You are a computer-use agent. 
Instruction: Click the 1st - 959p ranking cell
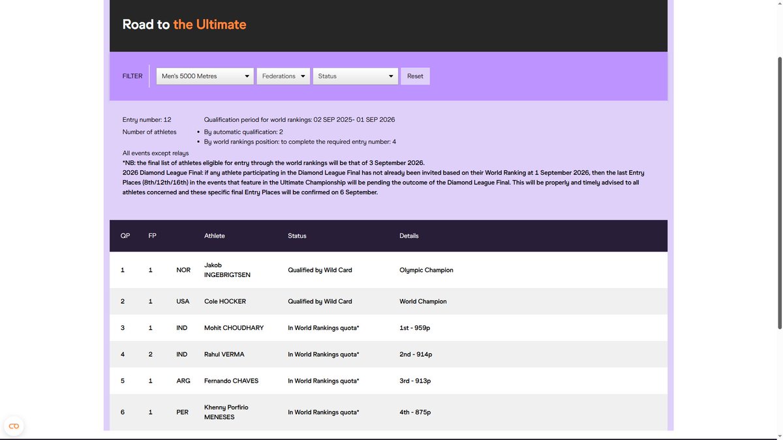(415, 328)
